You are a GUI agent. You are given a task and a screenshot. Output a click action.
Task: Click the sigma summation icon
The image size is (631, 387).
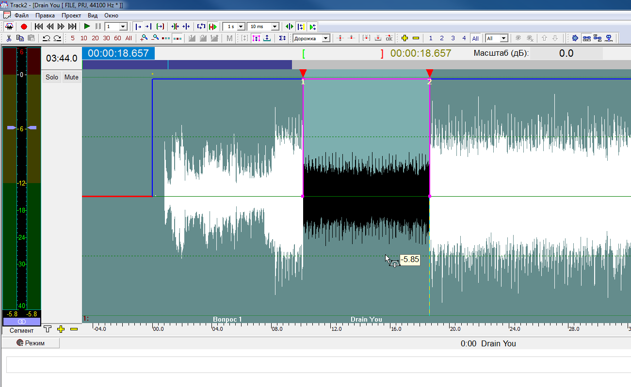pos(282,38)
